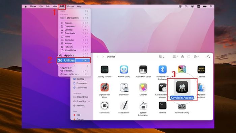Go back in Finder window
Screen dimensions: 236x133
coord(98,57)
